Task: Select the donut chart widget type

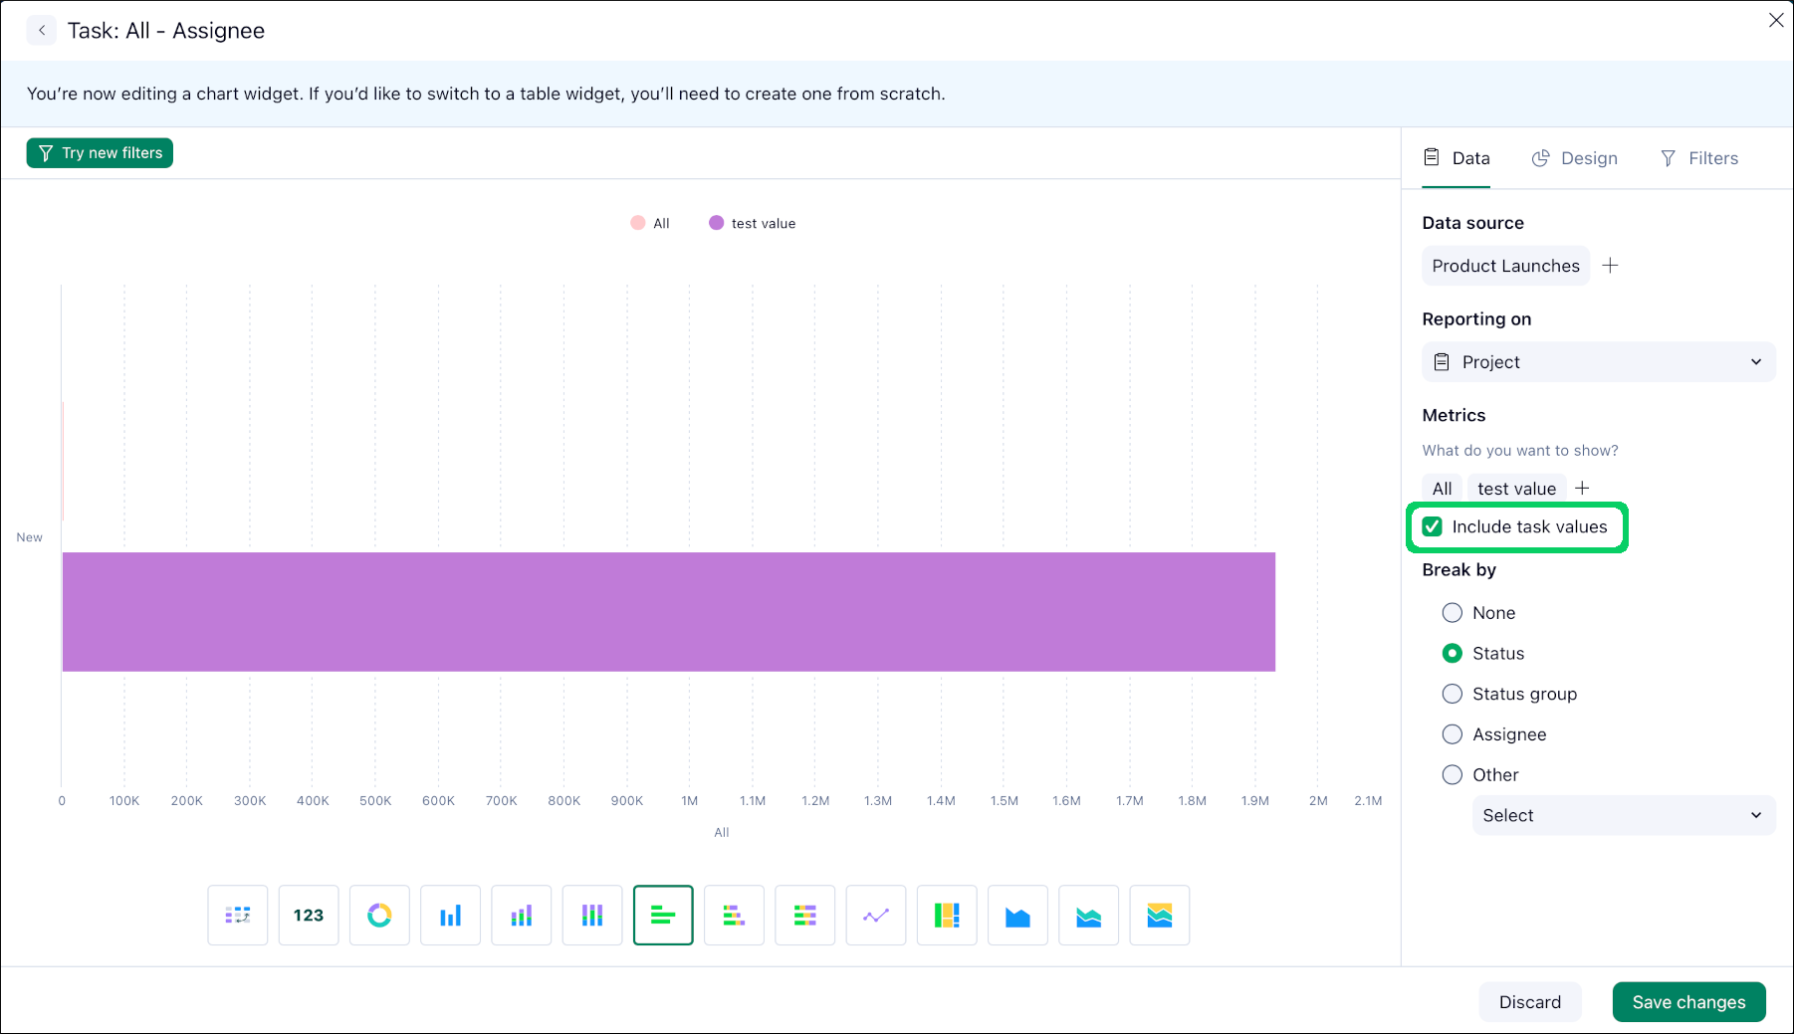Action: [x=379, y=915]
